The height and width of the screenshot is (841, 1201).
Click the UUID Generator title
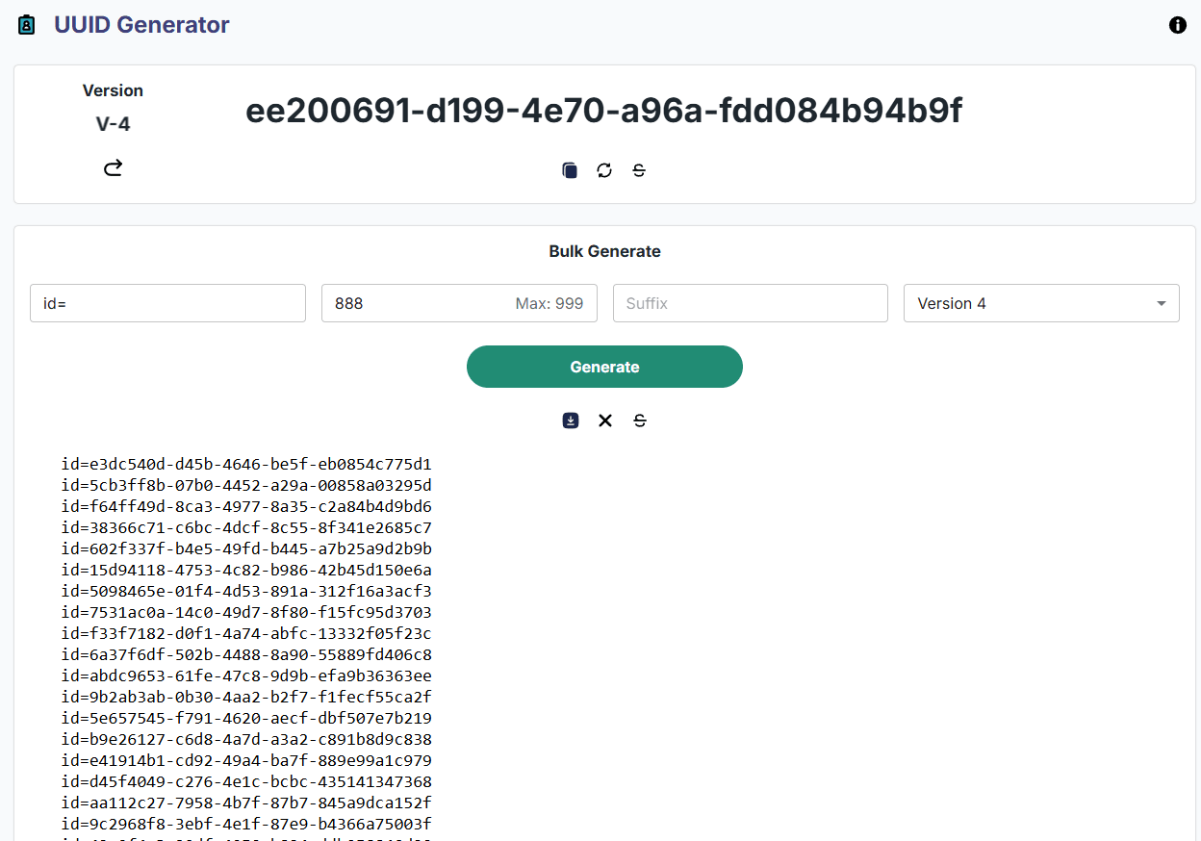click(x=141, y=24)
